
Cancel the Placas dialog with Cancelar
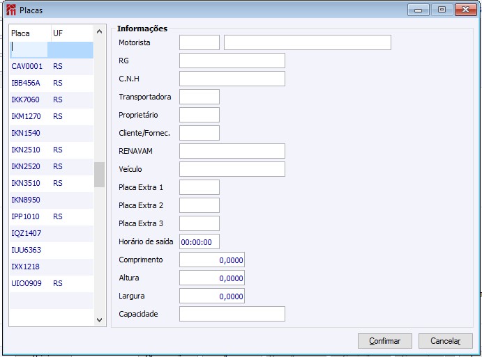(446, 341)
